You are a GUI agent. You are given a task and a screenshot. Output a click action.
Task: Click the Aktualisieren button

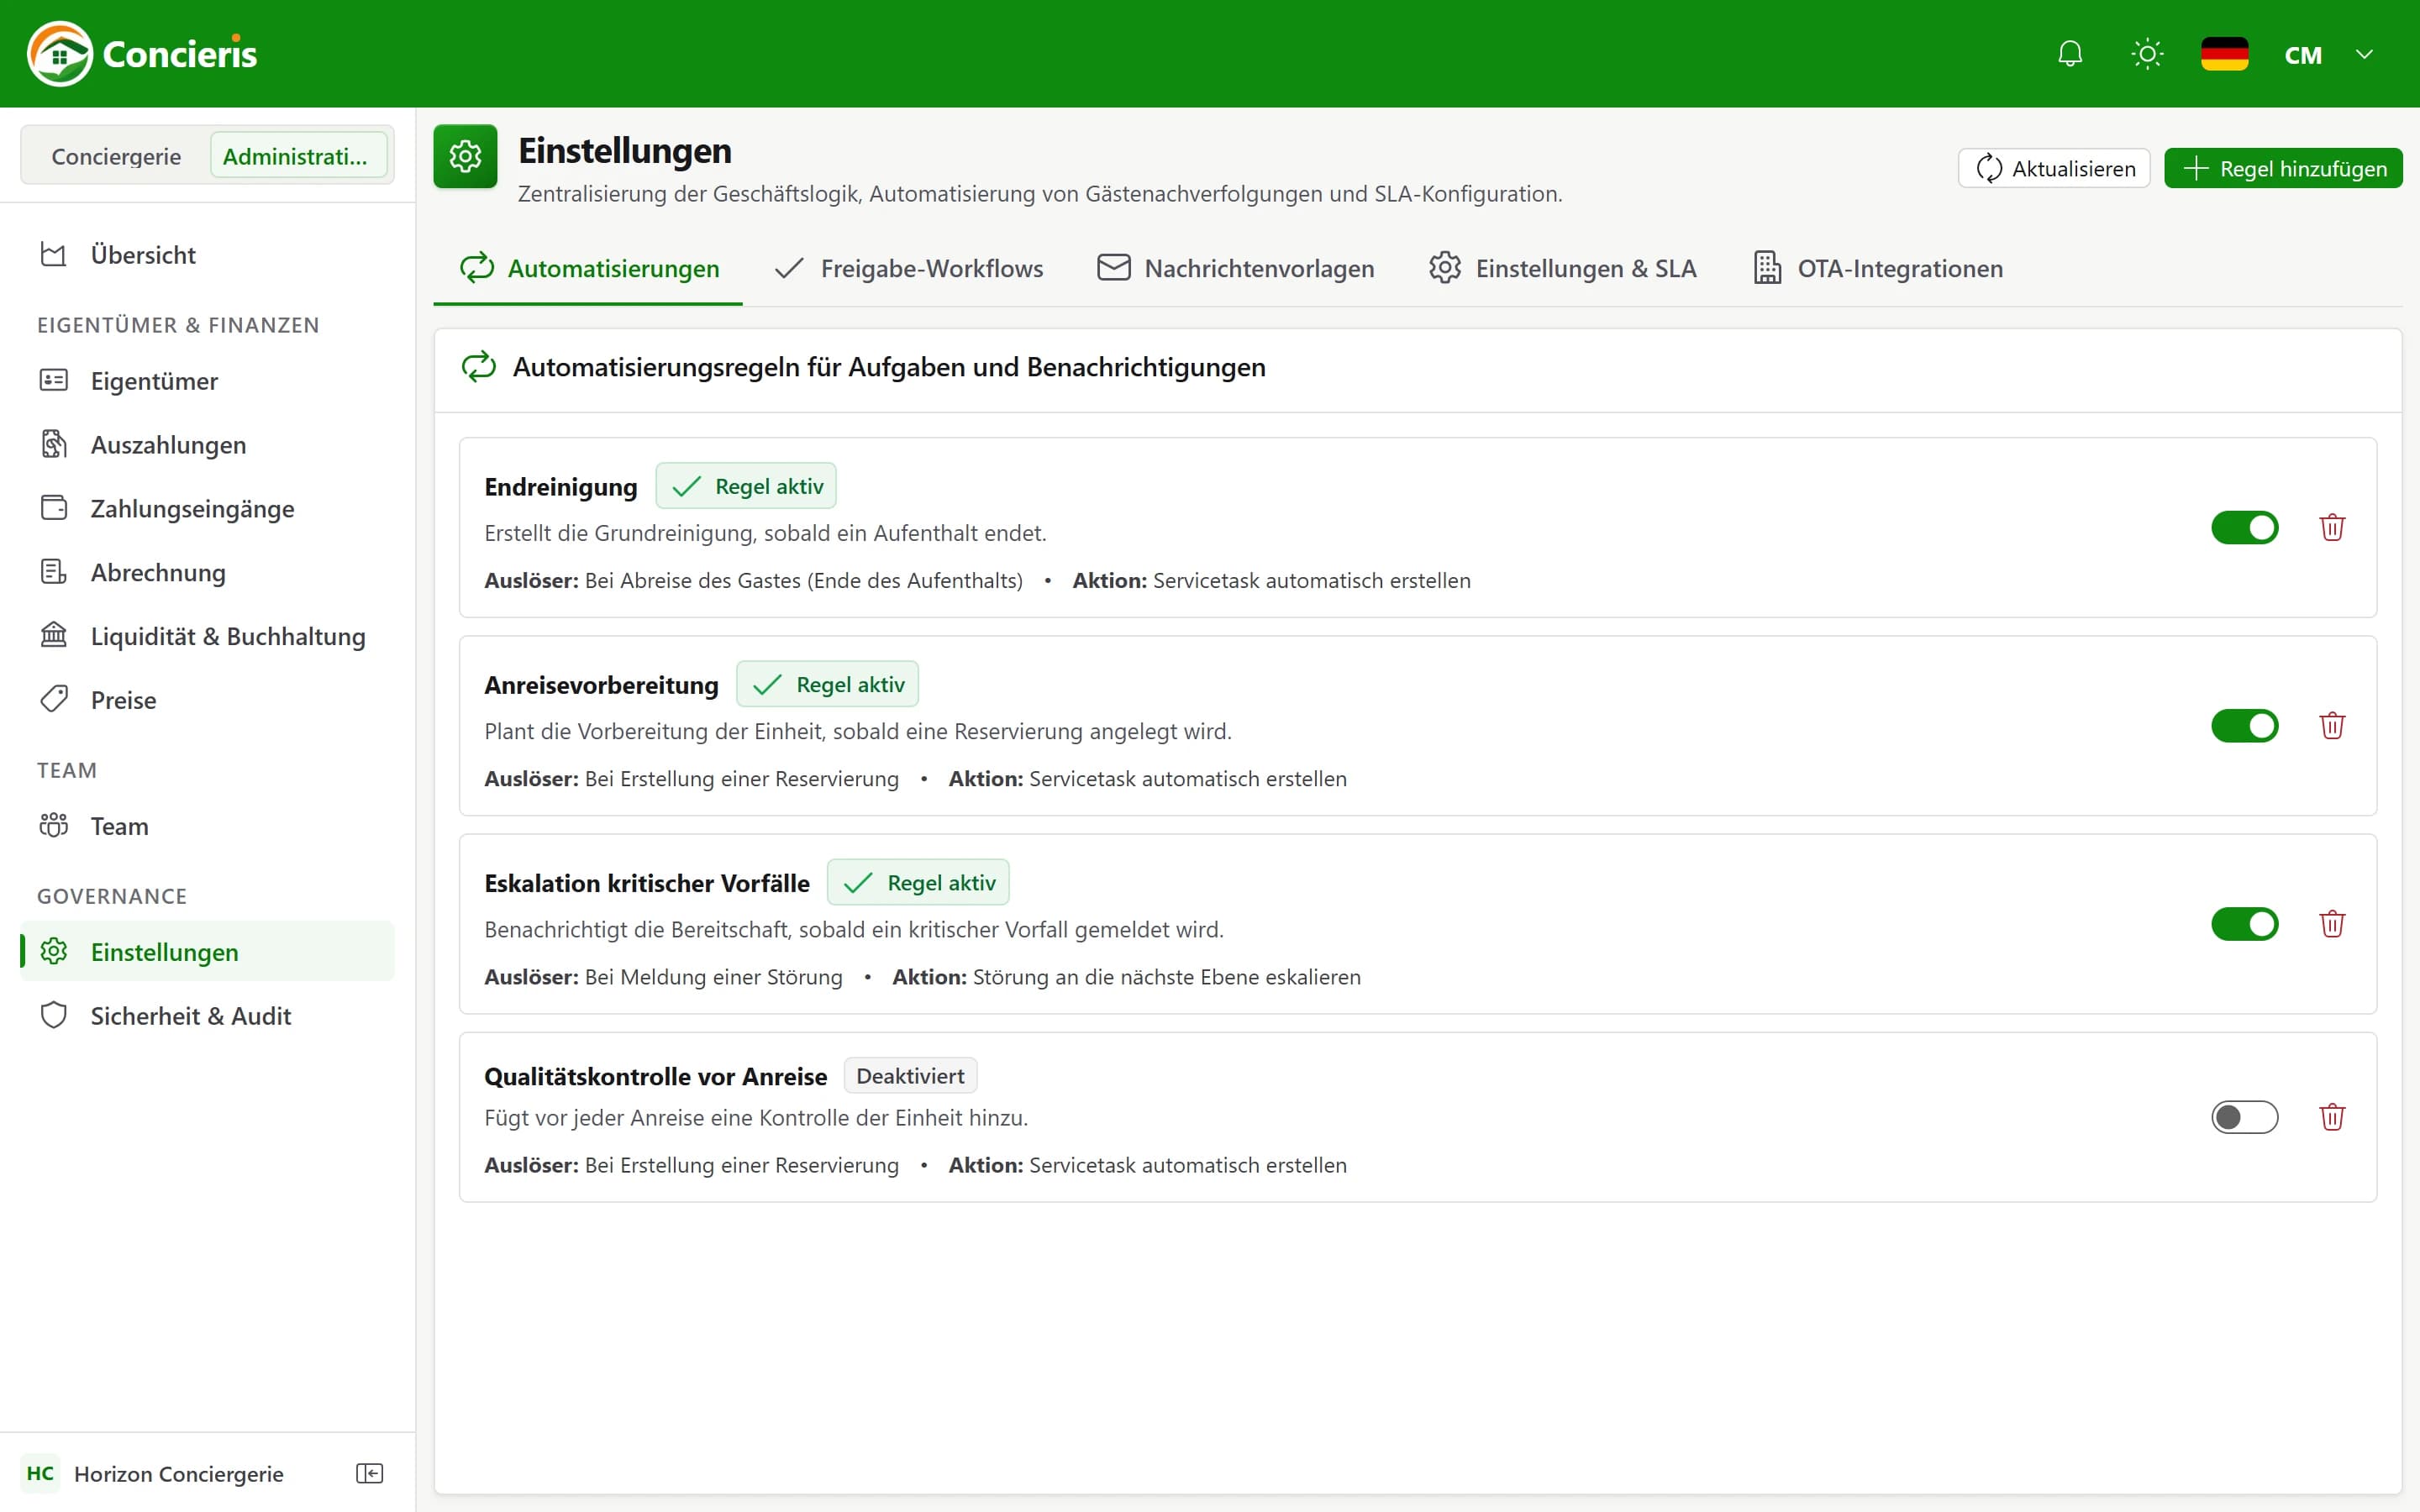(x=2054, y=168)
